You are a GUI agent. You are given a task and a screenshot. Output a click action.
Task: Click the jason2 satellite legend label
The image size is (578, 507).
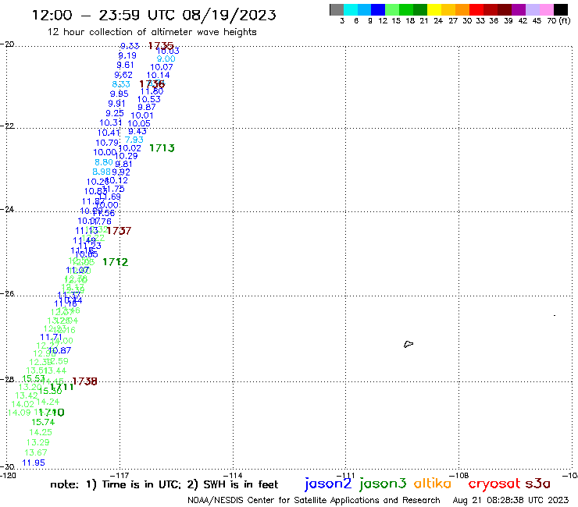click(328, 484)
